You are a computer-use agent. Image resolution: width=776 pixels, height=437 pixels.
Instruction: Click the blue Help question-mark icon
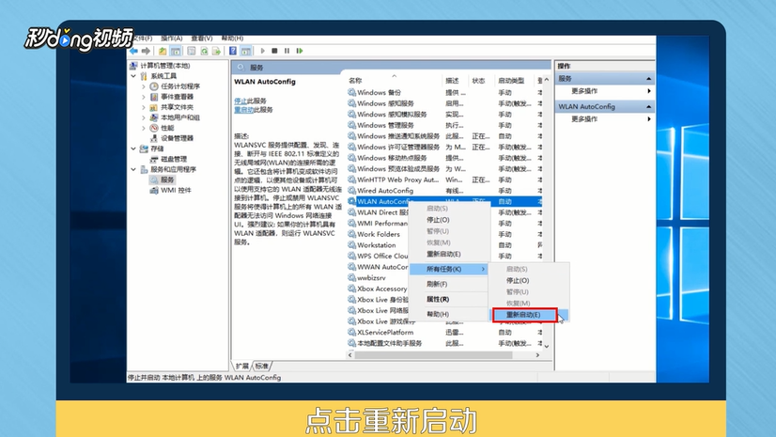tap(233, 51)
